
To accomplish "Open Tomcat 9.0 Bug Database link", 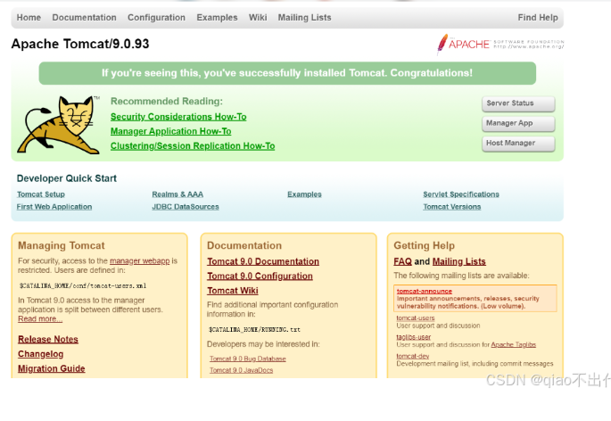I will 248,359.
